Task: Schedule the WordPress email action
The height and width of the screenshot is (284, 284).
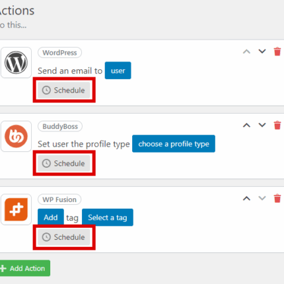Action: (64, 90)
